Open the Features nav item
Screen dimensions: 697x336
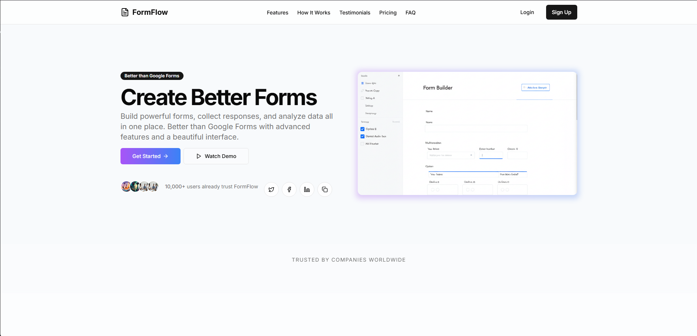coord(277,13)
